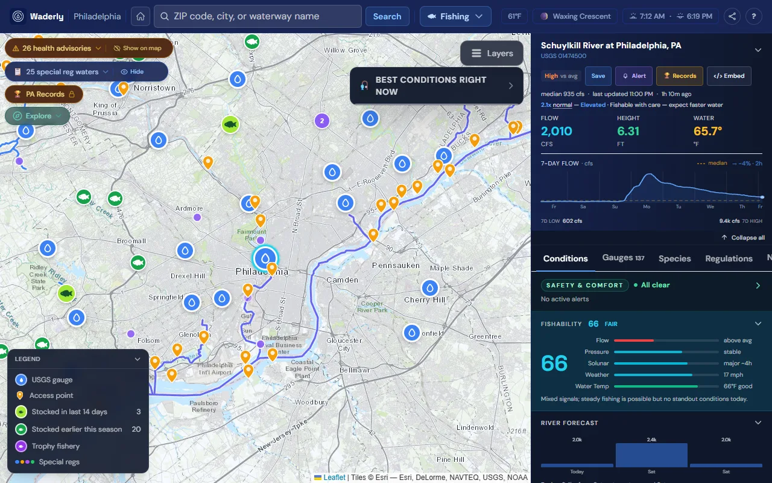Click the purple special regs dot near Ardmore
Image resolution: width=772 pixels, height=483 pixels.
(x=197, y=217)
